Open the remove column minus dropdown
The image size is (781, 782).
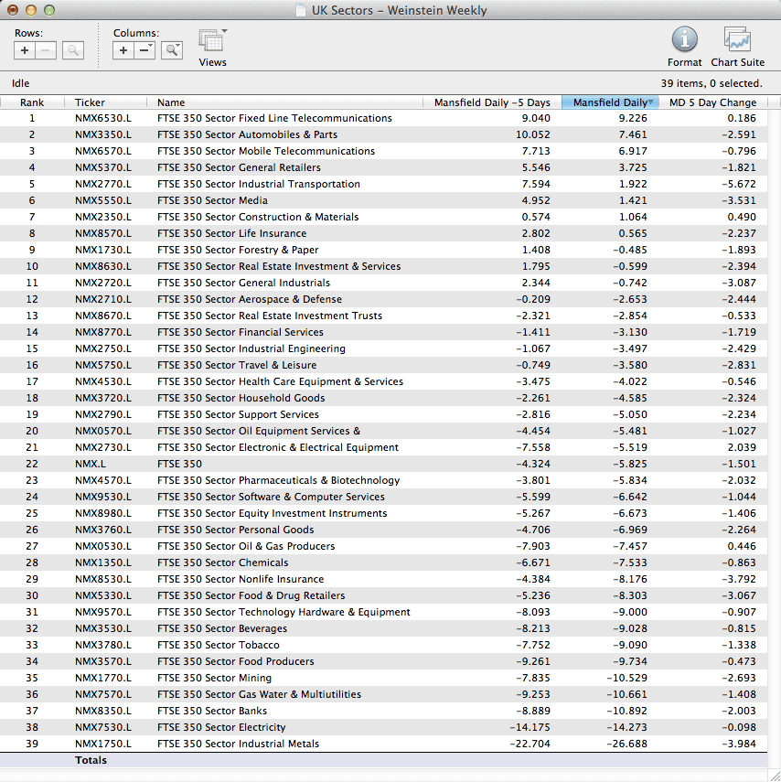tap(144, 50)
